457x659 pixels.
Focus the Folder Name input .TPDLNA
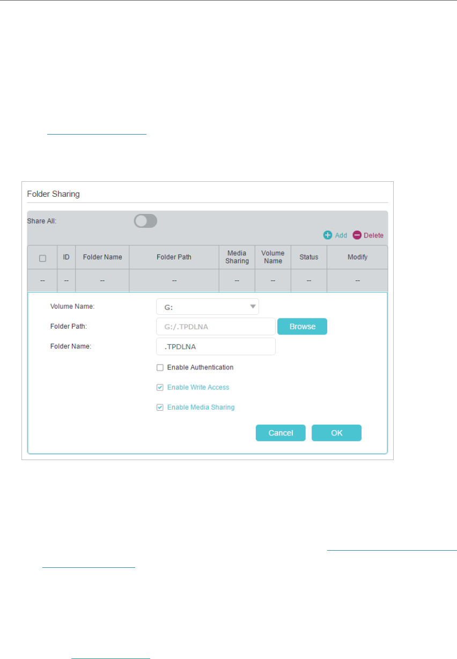click(216, 346)
